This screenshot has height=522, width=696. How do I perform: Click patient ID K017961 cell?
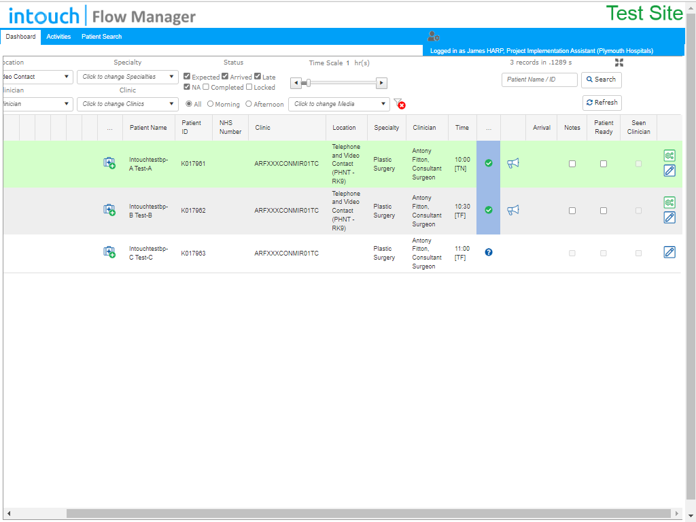coord(193,164)
